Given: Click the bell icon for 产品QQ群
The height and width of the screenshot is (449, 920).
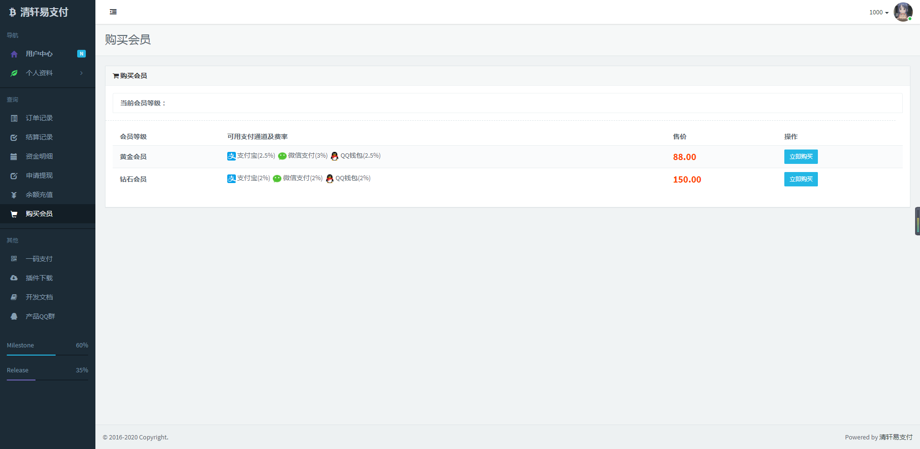Looking at the screenshot, I should 14,316.
